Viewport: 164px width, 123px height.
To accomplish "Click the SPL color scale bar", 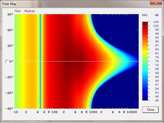I will (145, 61).
